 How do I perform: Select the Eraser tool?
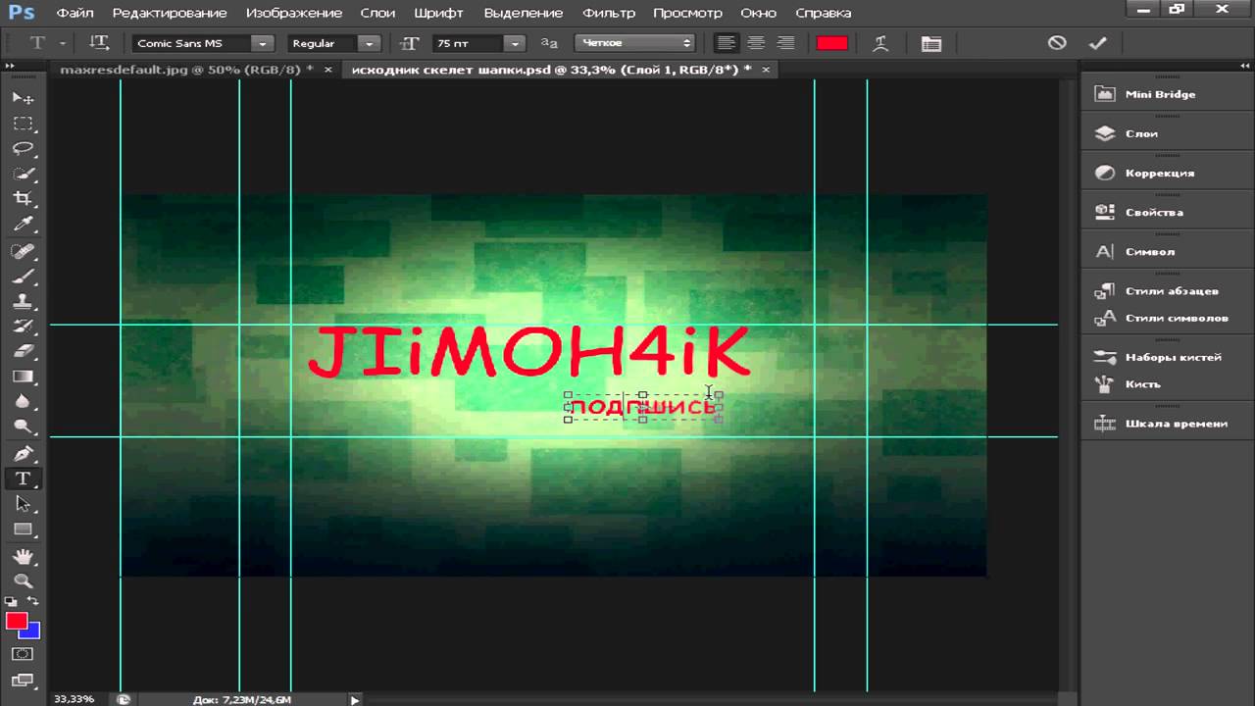point(23,352)
